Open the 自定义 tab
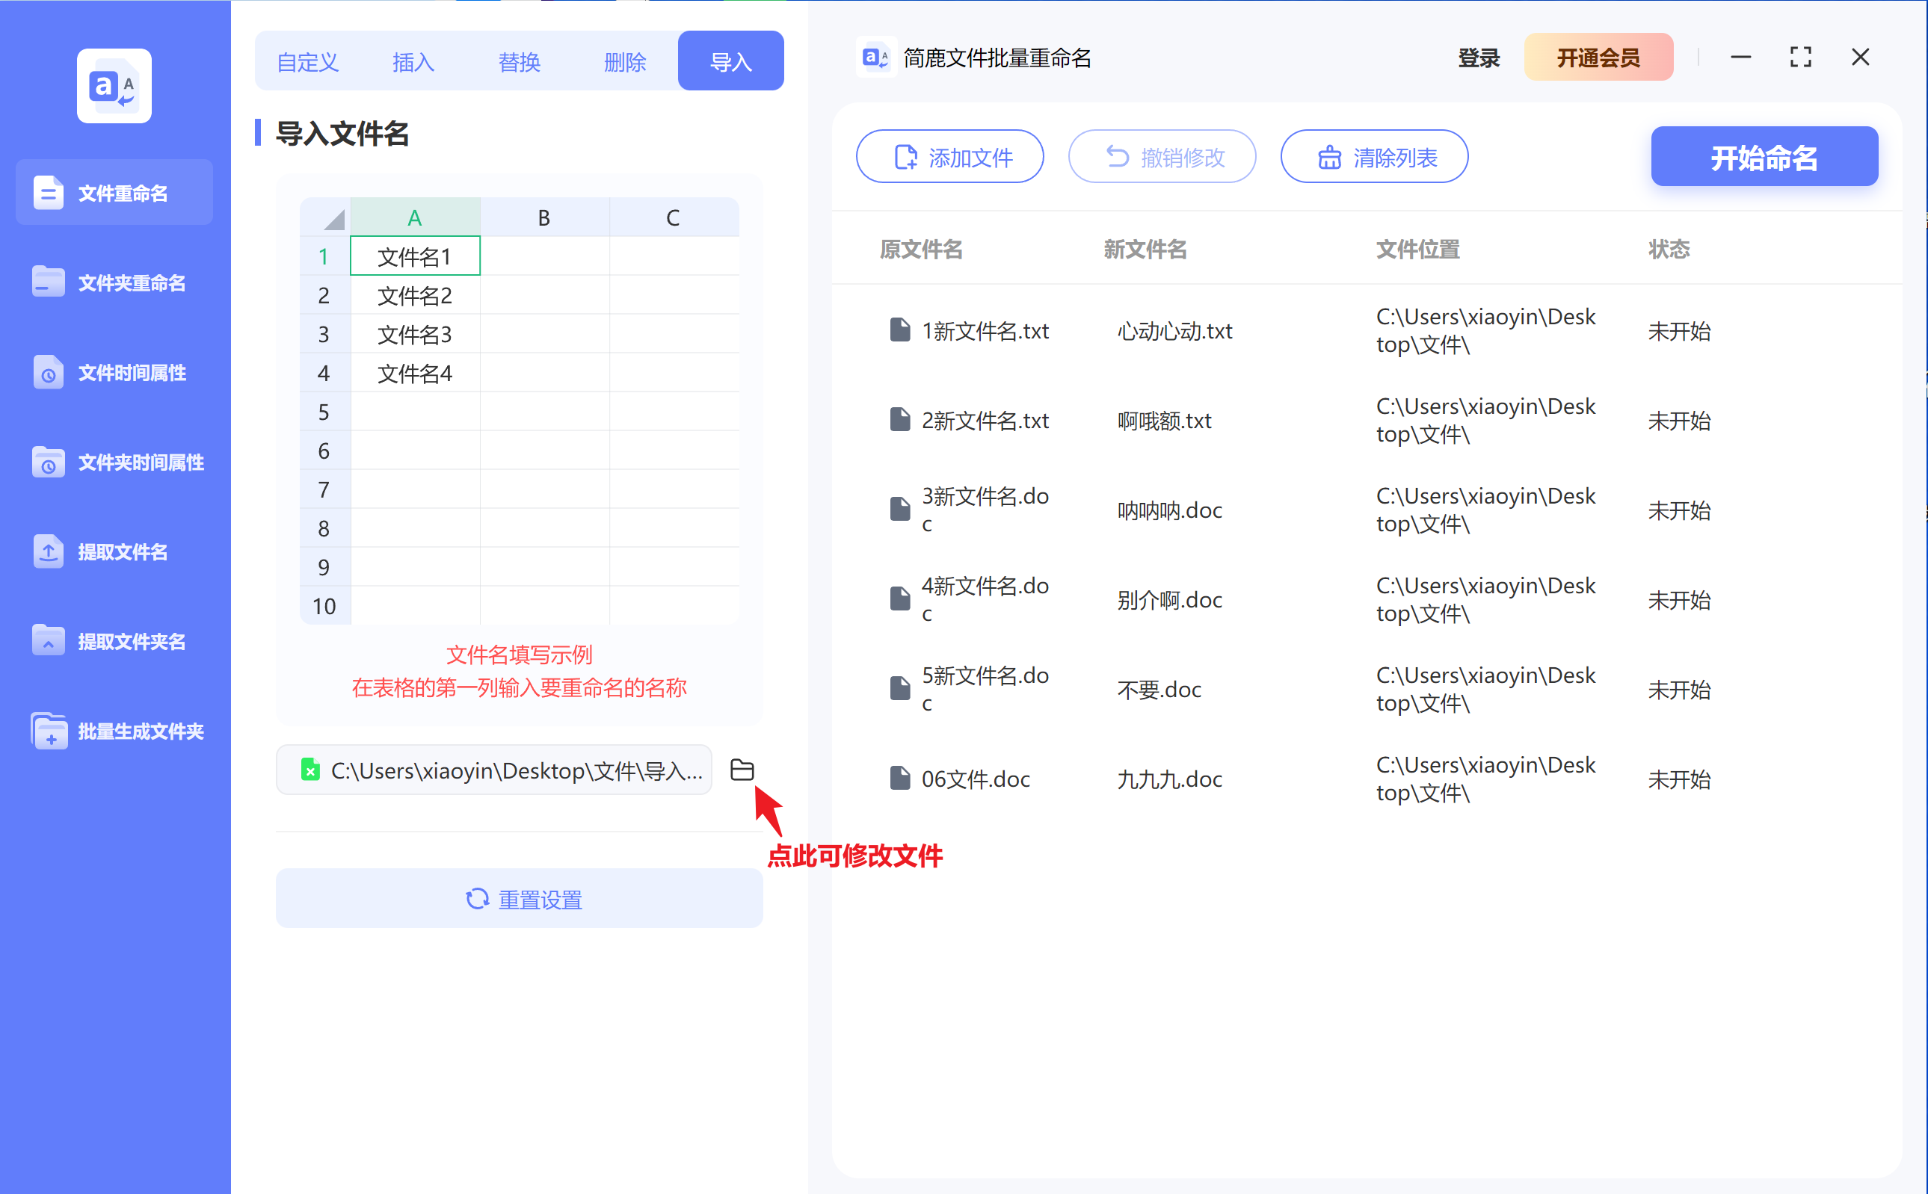 tap(307, 61)
